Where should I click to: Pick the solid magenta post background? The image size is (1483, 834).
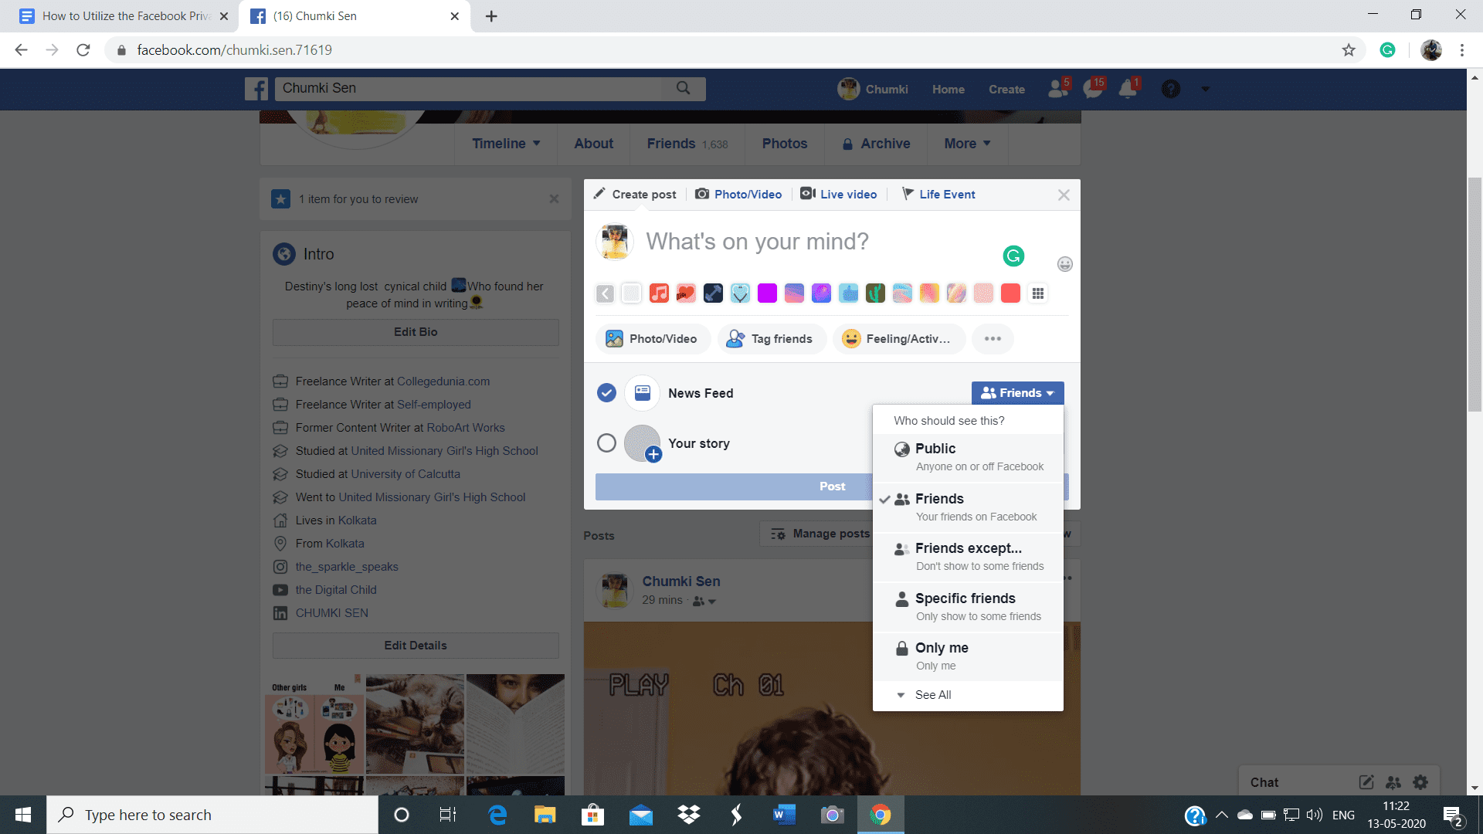[x=767, y=293]
